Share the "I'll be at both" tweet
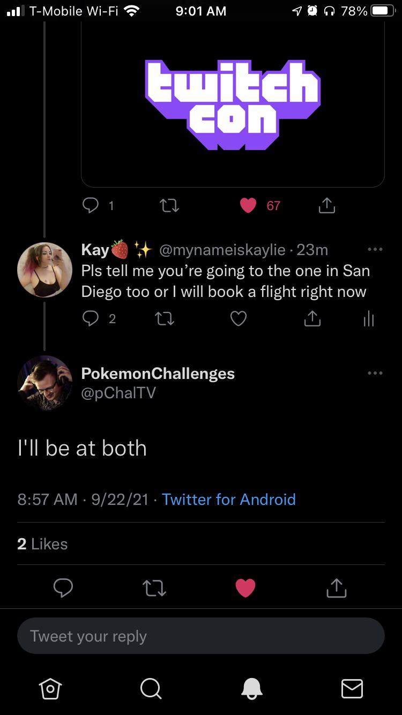This screenshot has width=402, height=715. click(x=337, y=588)
